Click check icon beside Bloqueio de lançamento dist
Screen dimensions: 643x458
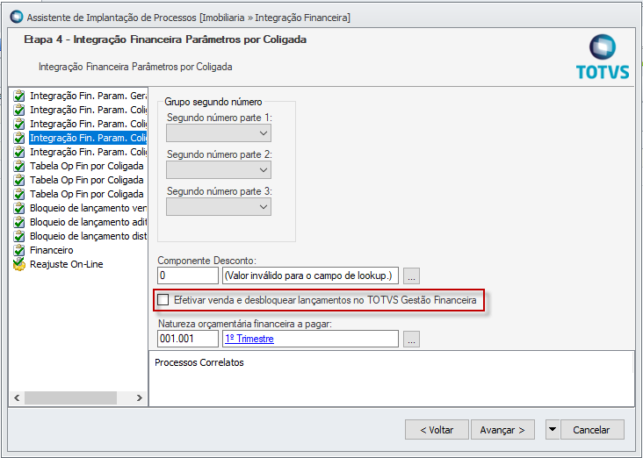tap(19, 236)
